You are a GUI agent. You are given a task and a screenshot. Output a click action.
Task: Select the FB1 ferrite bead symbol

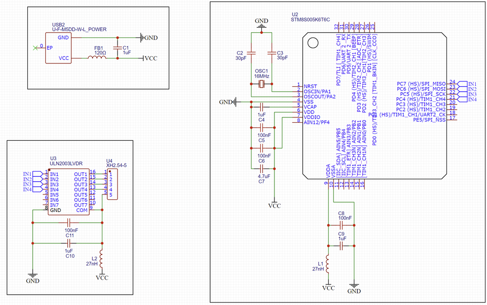click(x=97, y=57)
